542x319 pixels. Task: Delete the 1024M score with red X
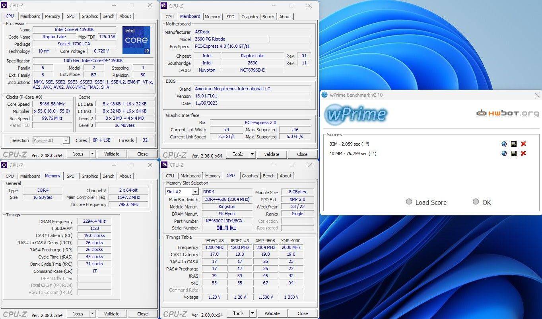[x=523, y=154]
